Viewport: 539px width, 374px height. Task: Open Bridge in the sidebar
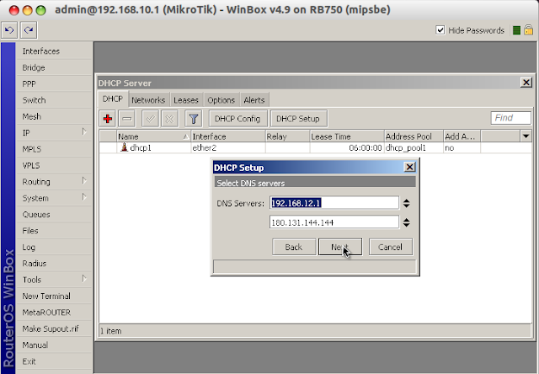tap(54, 67)
